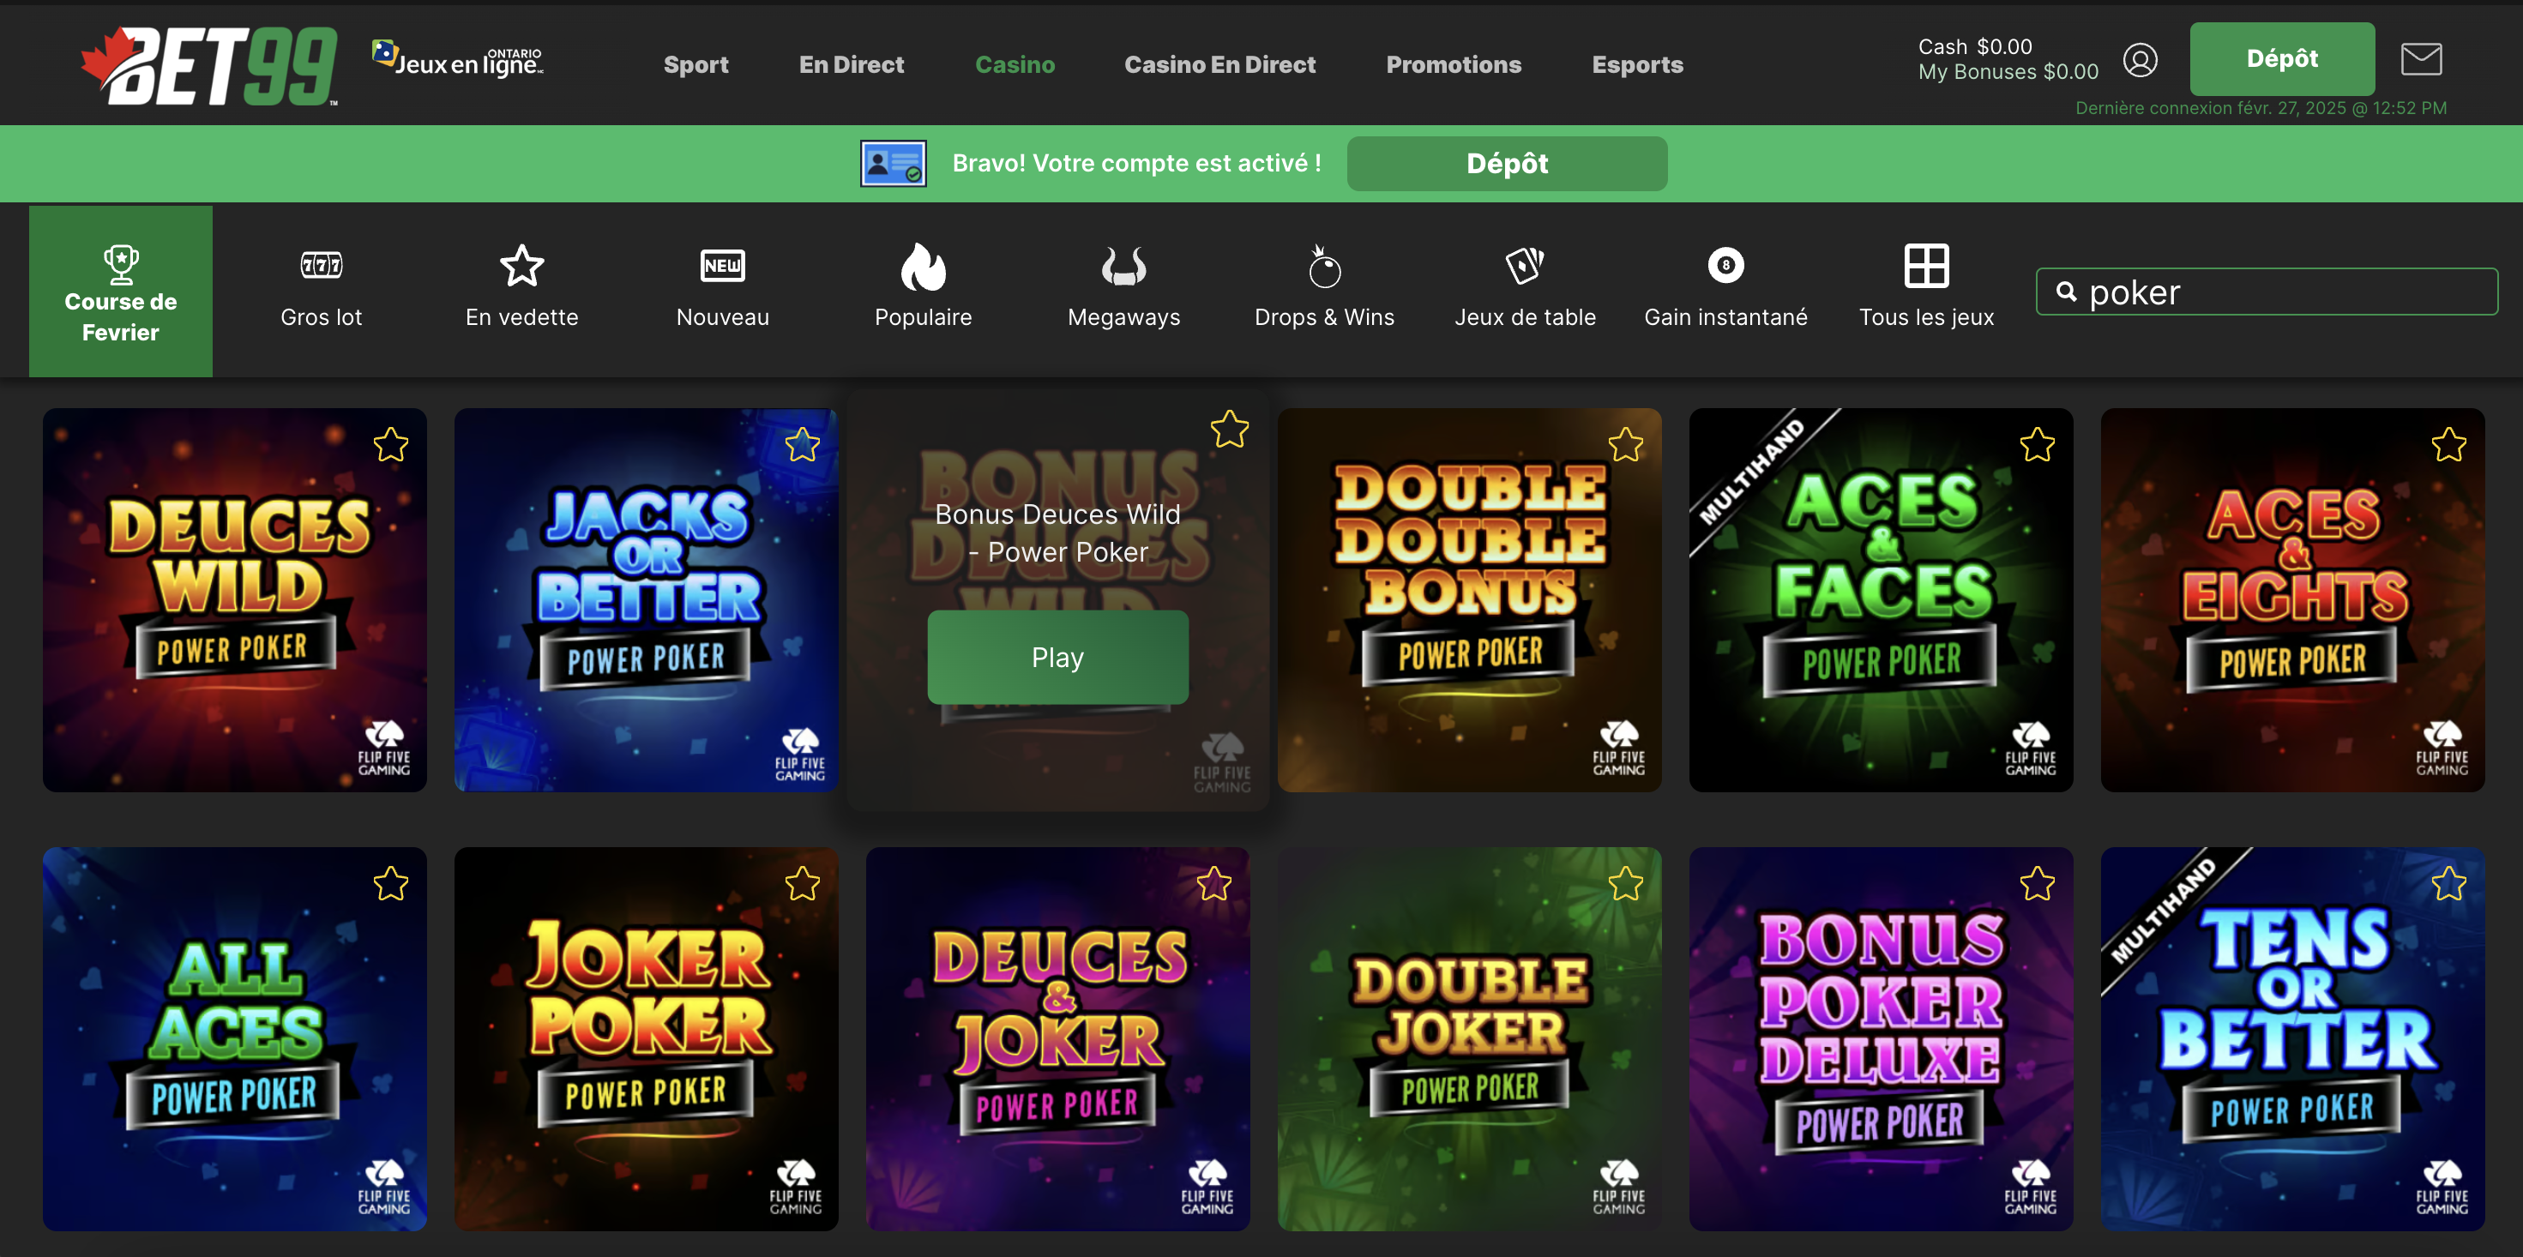The width and height of the screenshot is (2523, 1257).
Task: Open Joker Poker Power Poker thumbnail
Action: point(647,1037)
